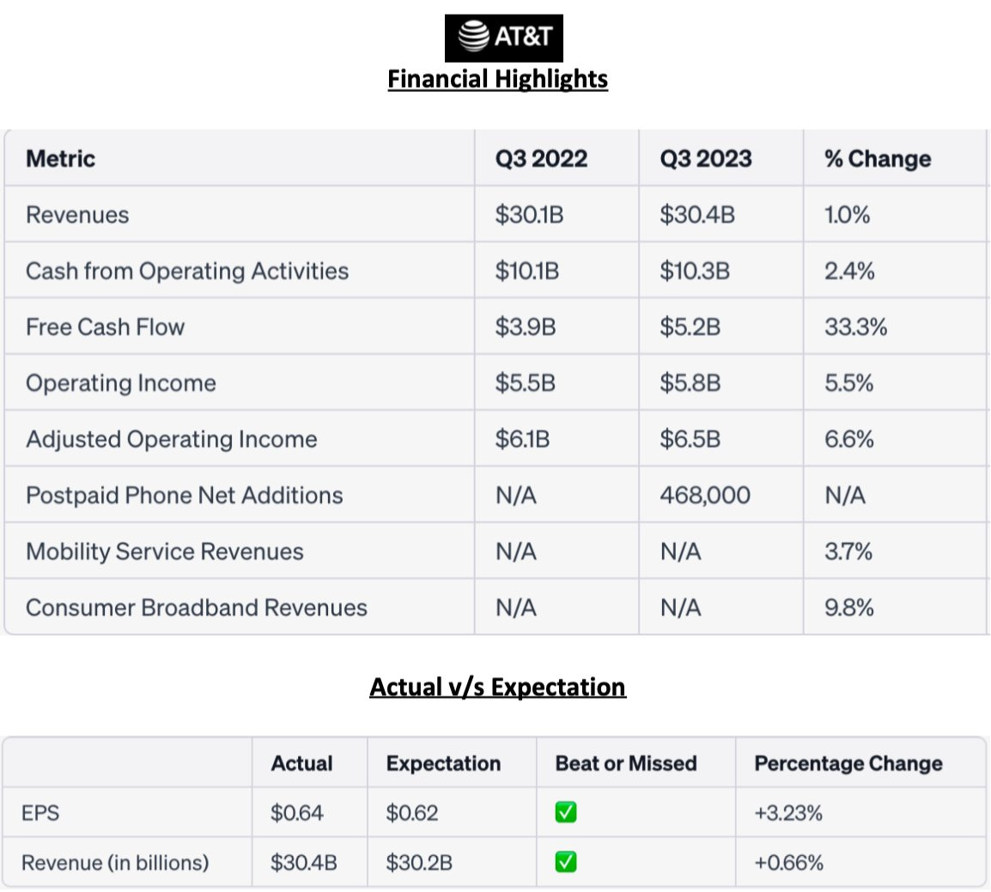This screenshot has height=892, width=991.
Task: Click the Q3 2022 column header
Action: click(541, 159)
